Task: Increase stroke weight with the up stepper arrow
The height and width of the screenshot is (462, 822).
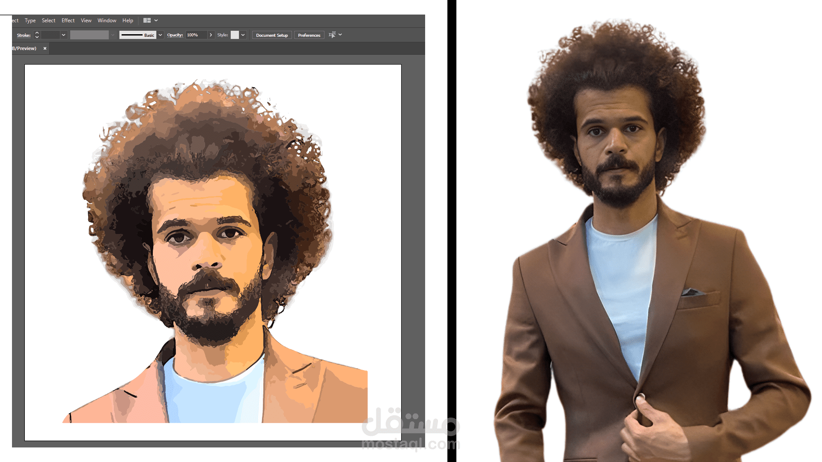Action: pos(37,33)
